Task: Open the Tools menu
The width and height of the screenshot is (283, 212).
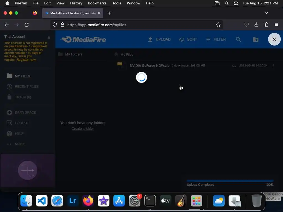Action: [x=117, y=3]
